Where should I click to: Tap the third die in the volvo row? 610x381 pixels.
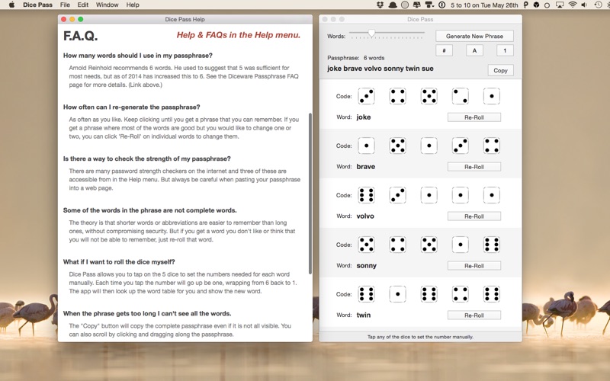coord(429,195)
